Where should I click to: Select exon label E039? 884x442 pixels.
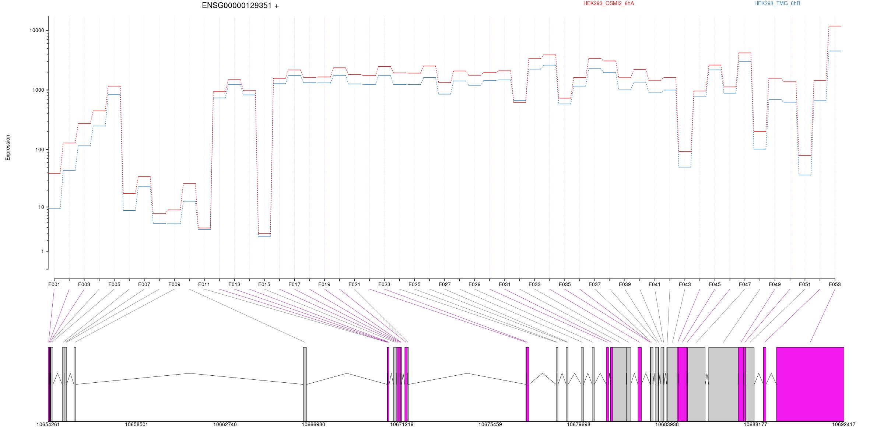coord(625,284)
